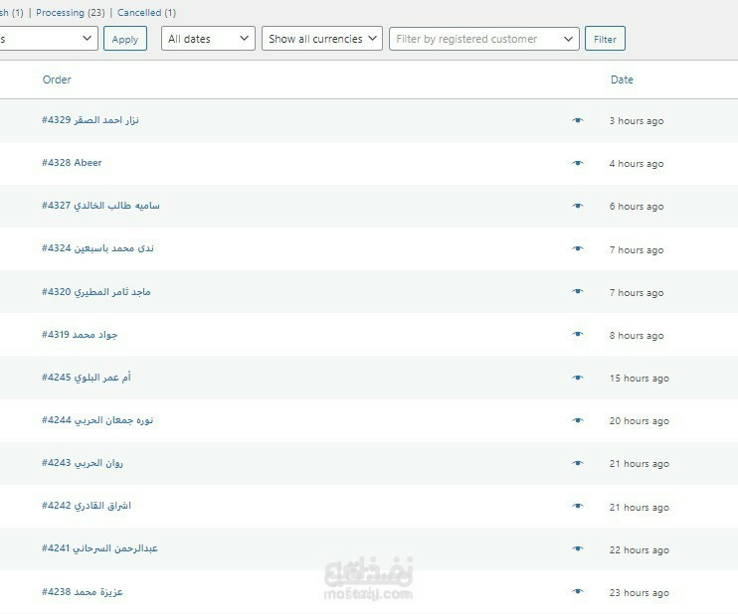Click the eye icon on order #4238 row
This screenshot has width=738, height=614.
tap(578, 591)
